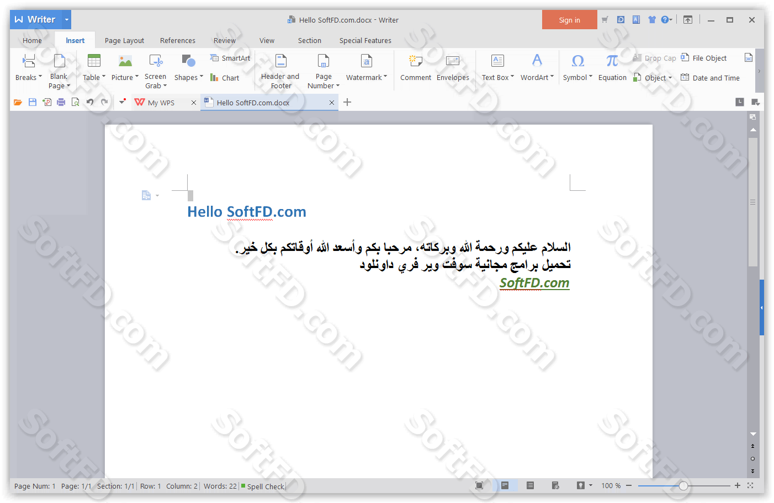Click the zoom slider handle

683,486
